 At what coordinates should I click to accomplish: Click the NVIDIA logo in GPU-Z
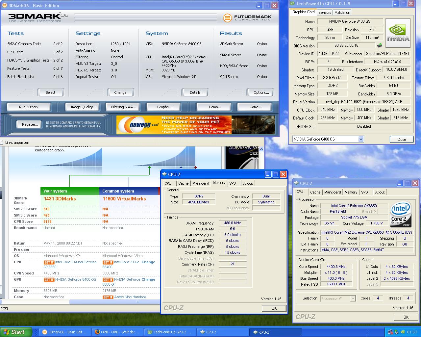point(398,33)
